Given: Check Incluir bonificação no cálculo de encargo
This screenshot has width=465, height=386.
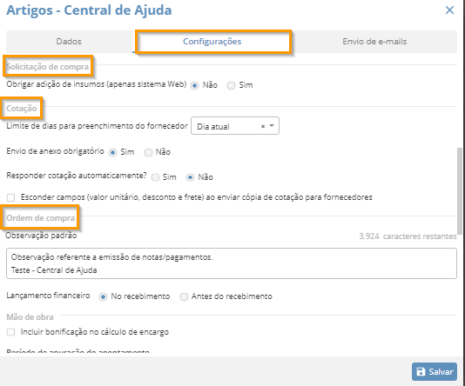Looking at the screenshot, I should click(10, 332).
